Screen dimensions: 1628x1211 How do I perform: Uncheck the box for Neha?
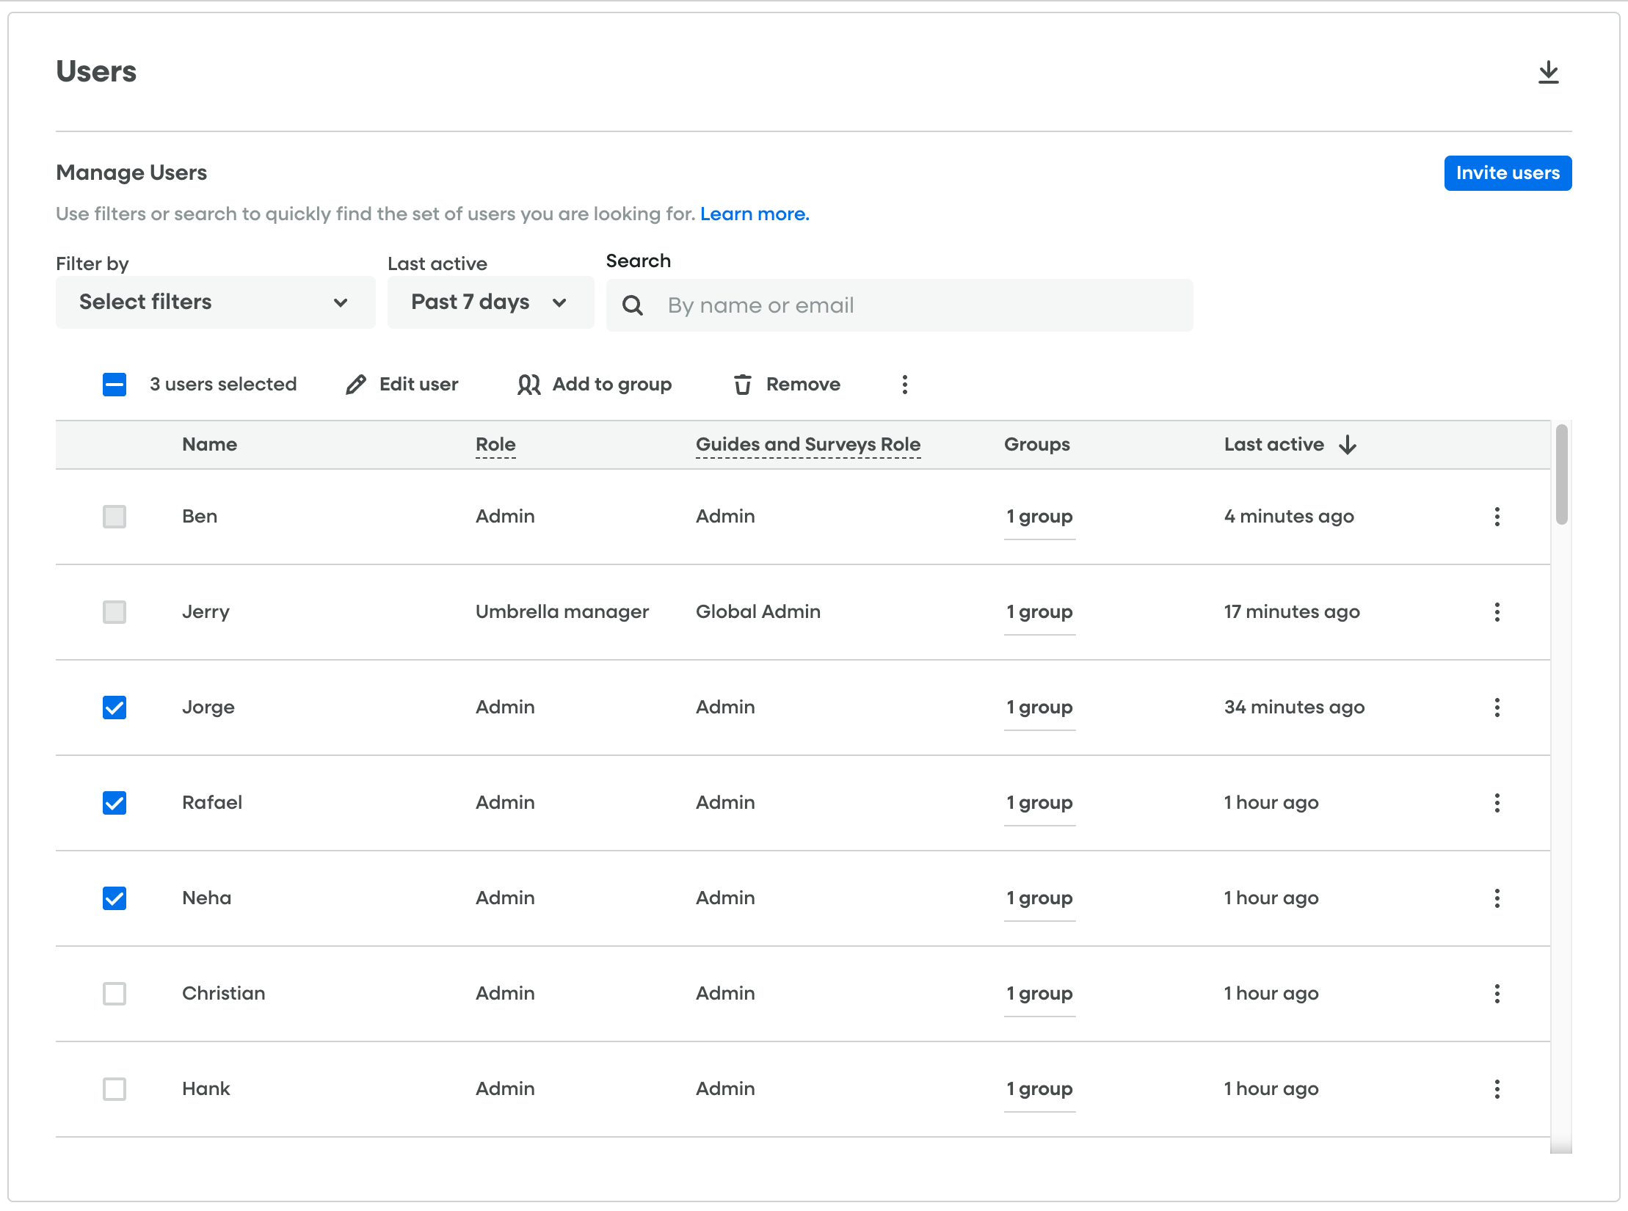[115, 898]
